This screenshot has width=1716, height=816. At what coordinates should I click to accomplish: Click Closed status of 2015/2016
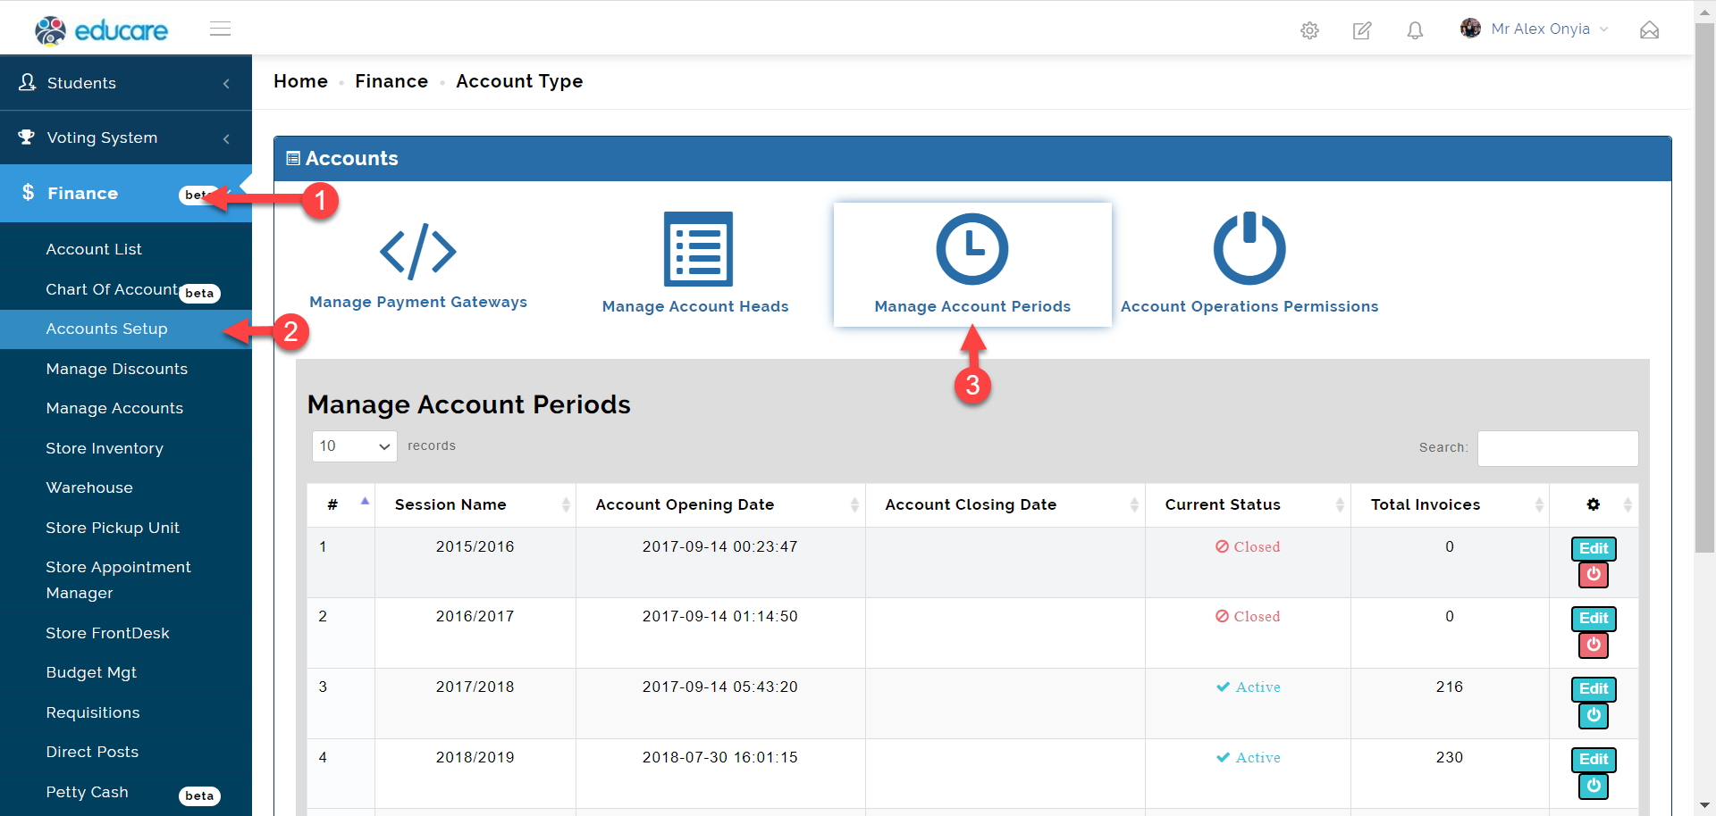pyautogui.click(x=1248, y=546)
